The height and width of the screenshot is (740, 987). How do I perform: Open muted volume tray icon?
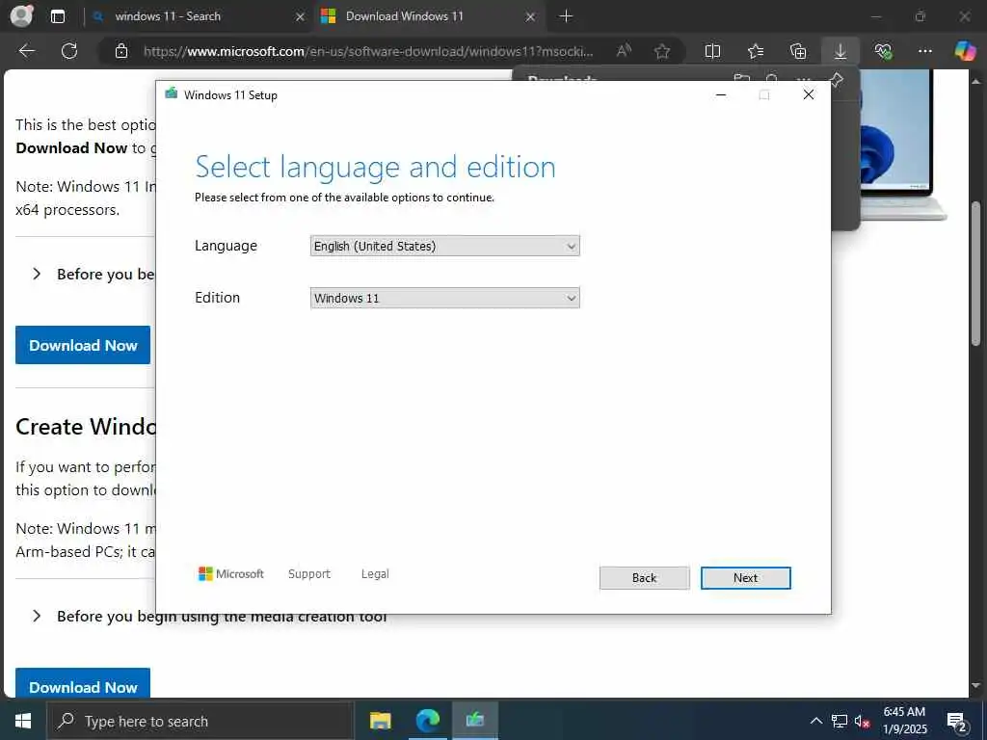click(x=862, y=721)
